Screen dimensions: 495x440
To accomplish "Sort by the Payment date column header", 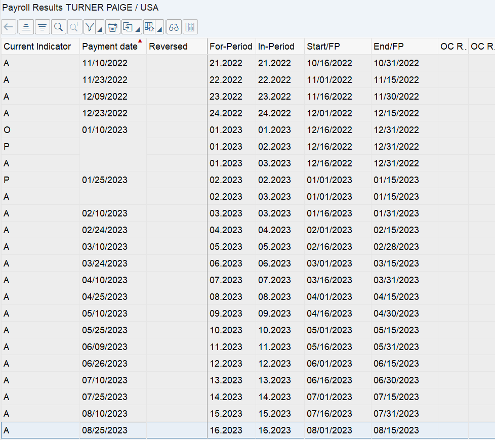I will [x=108, y=46].
